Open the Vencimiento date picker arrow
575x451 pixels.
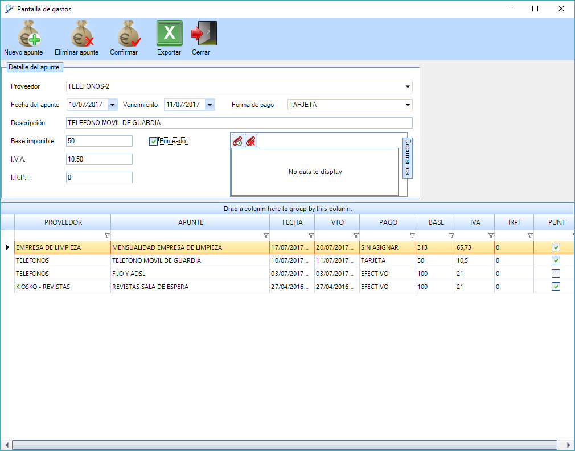click(x=210, y=105)
